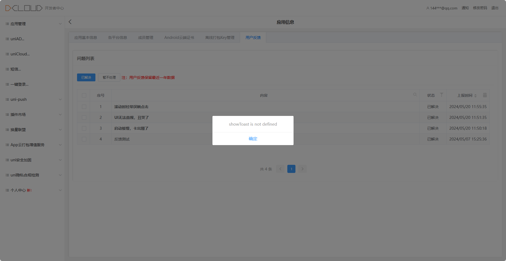Go to next page arrow in pagination

pyautogui.click(x=302, y=169)
